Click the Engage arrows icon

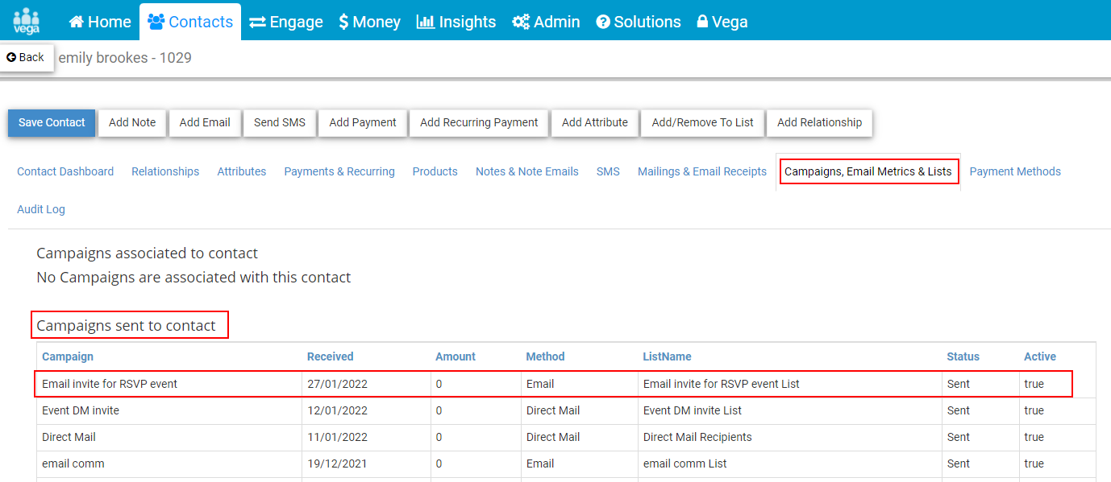pyautogui.click(x=257, y=22)
